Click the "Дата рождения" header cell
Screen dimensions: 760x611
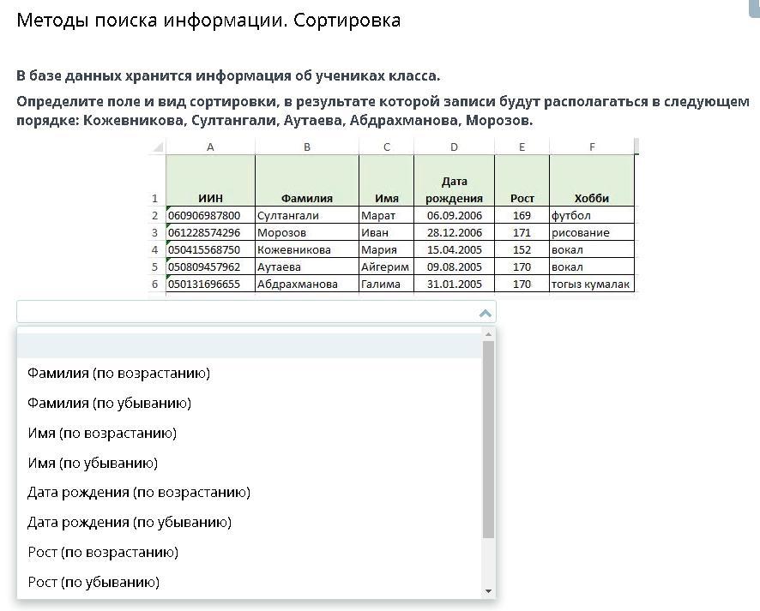point(454,181)
